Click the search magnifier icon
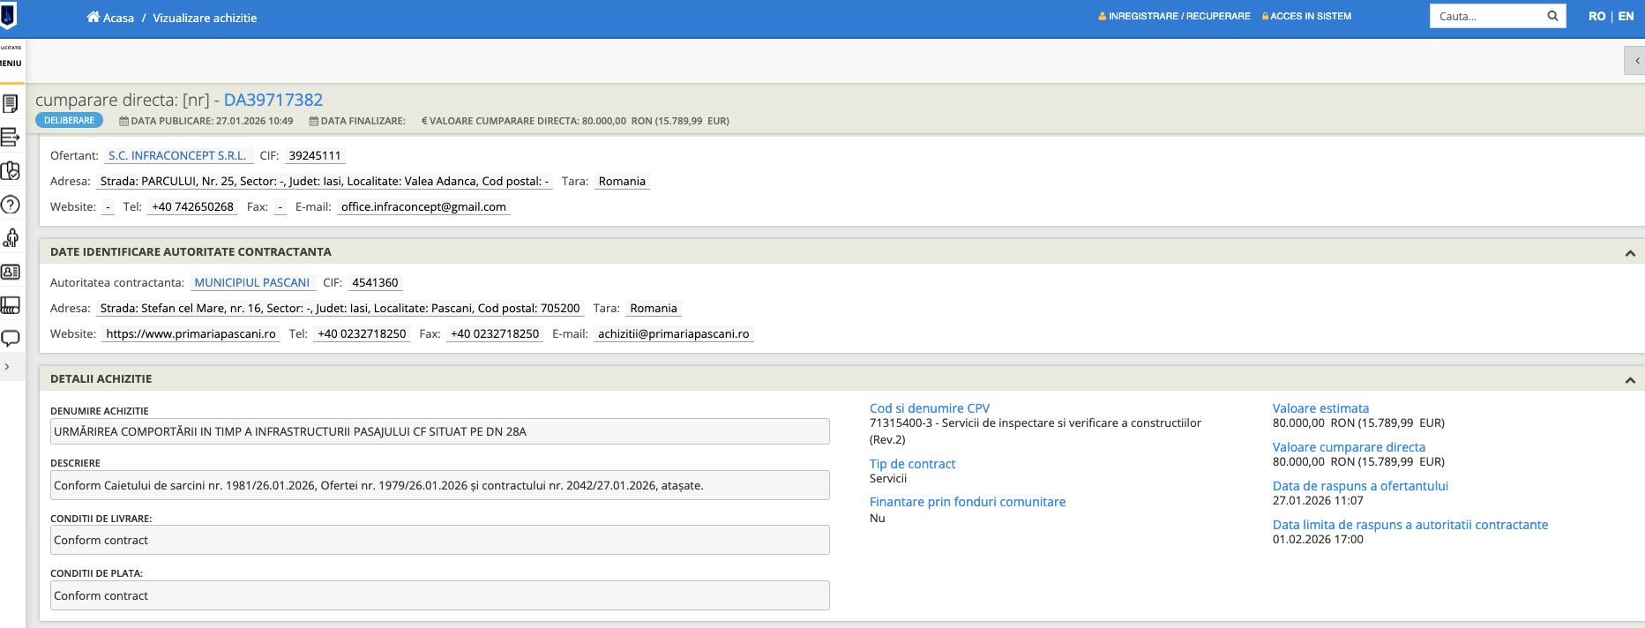The image size is (1645, 628). (1552, 16)
